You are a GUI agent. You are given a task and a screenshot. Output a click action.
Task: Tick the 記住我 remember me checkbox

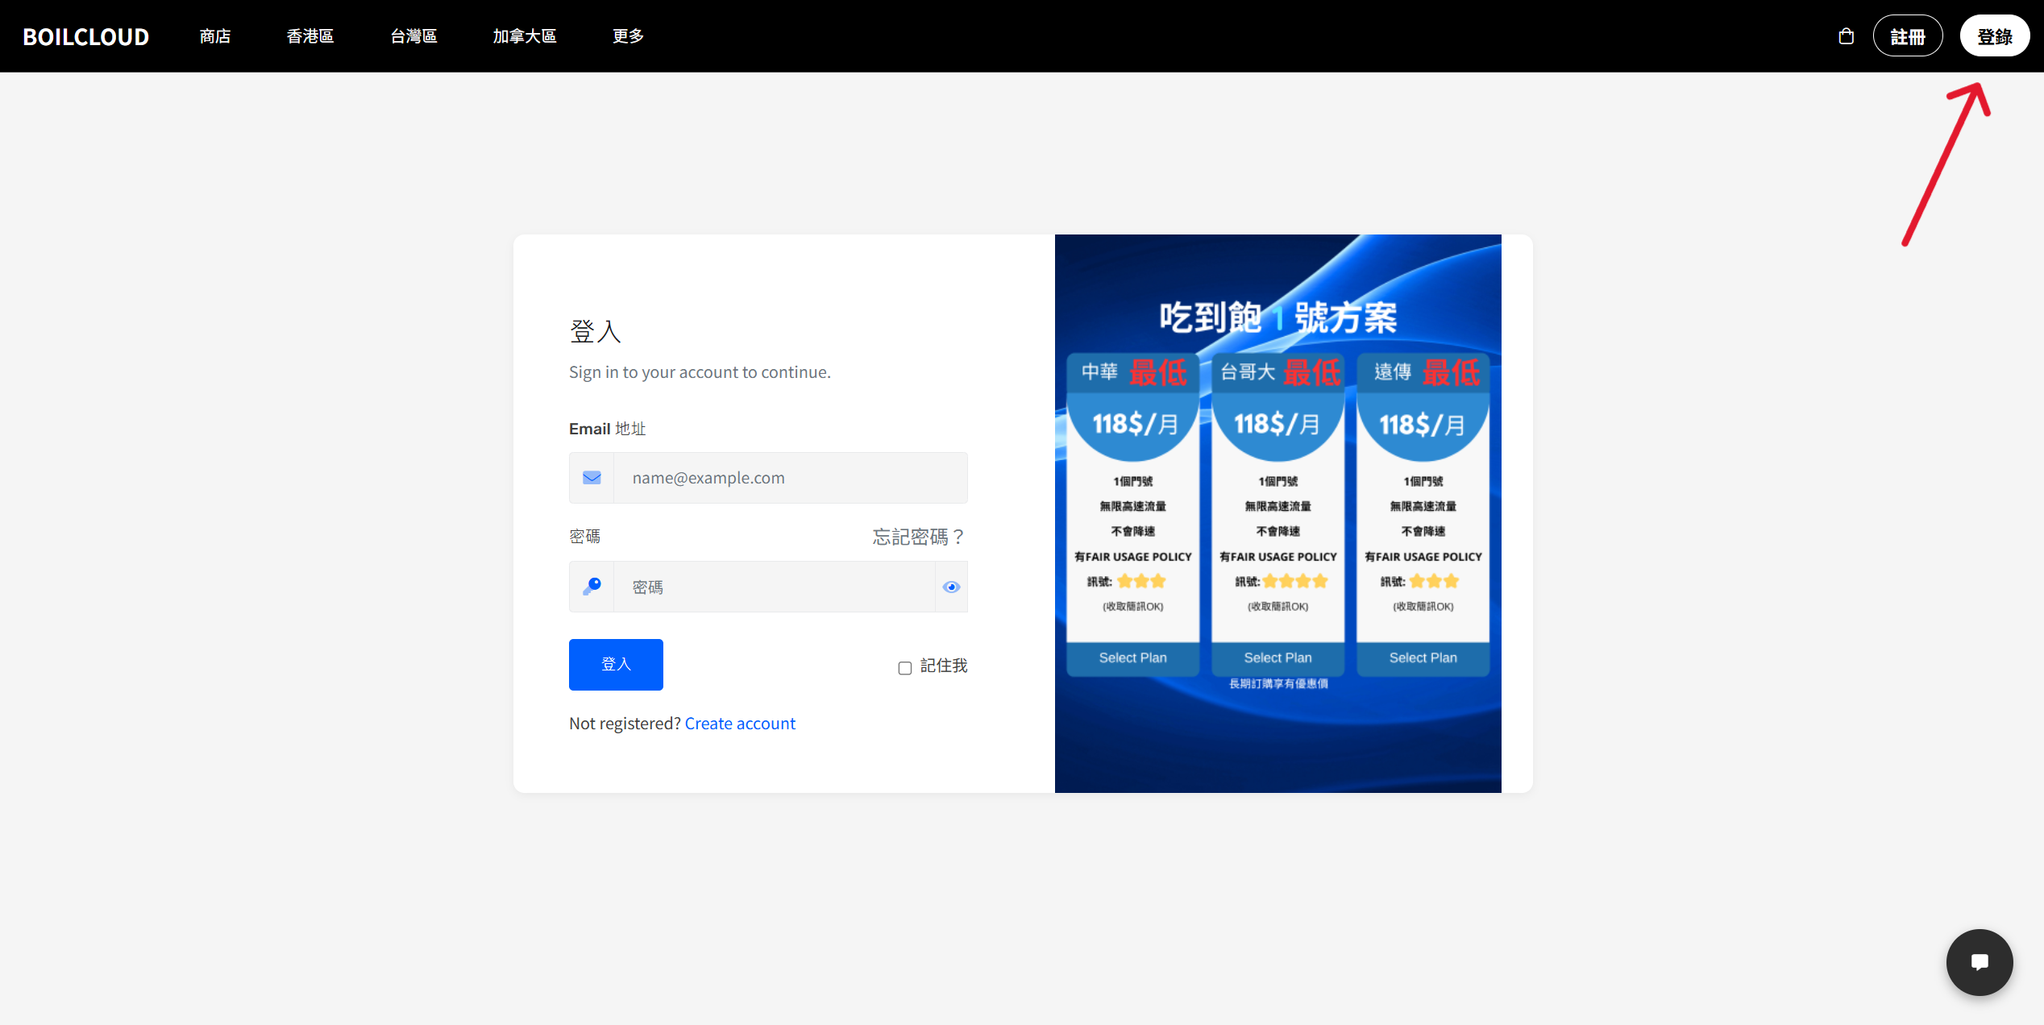point(905,668)
